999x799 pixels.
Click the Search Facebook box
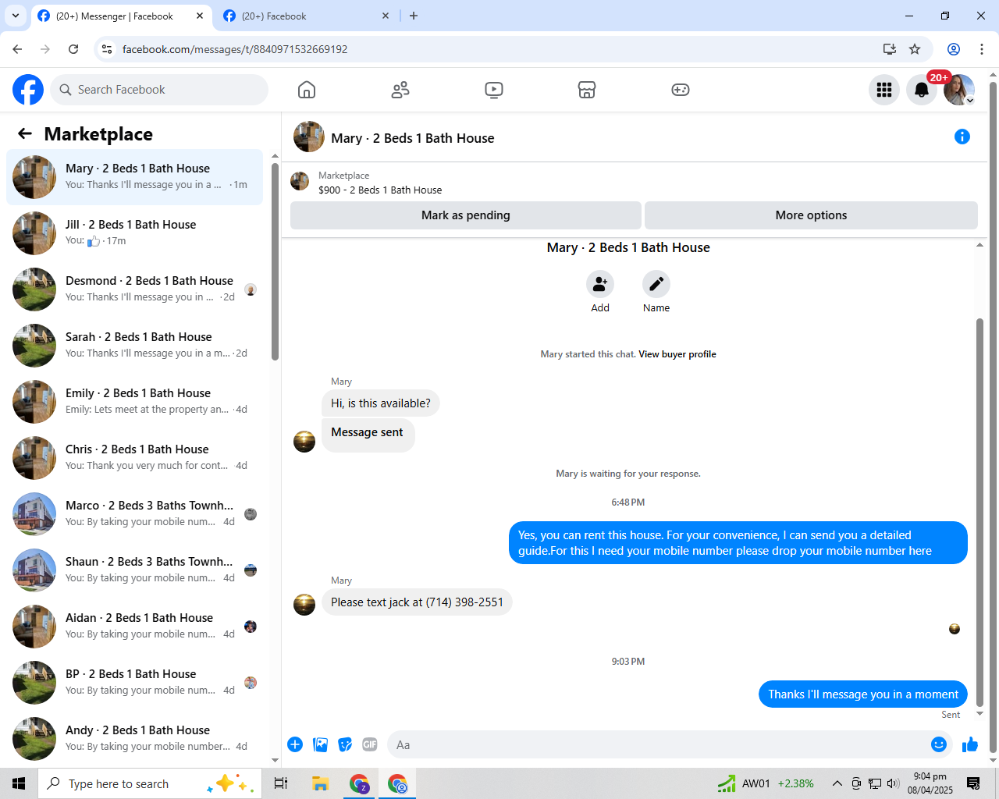[159, 90]
